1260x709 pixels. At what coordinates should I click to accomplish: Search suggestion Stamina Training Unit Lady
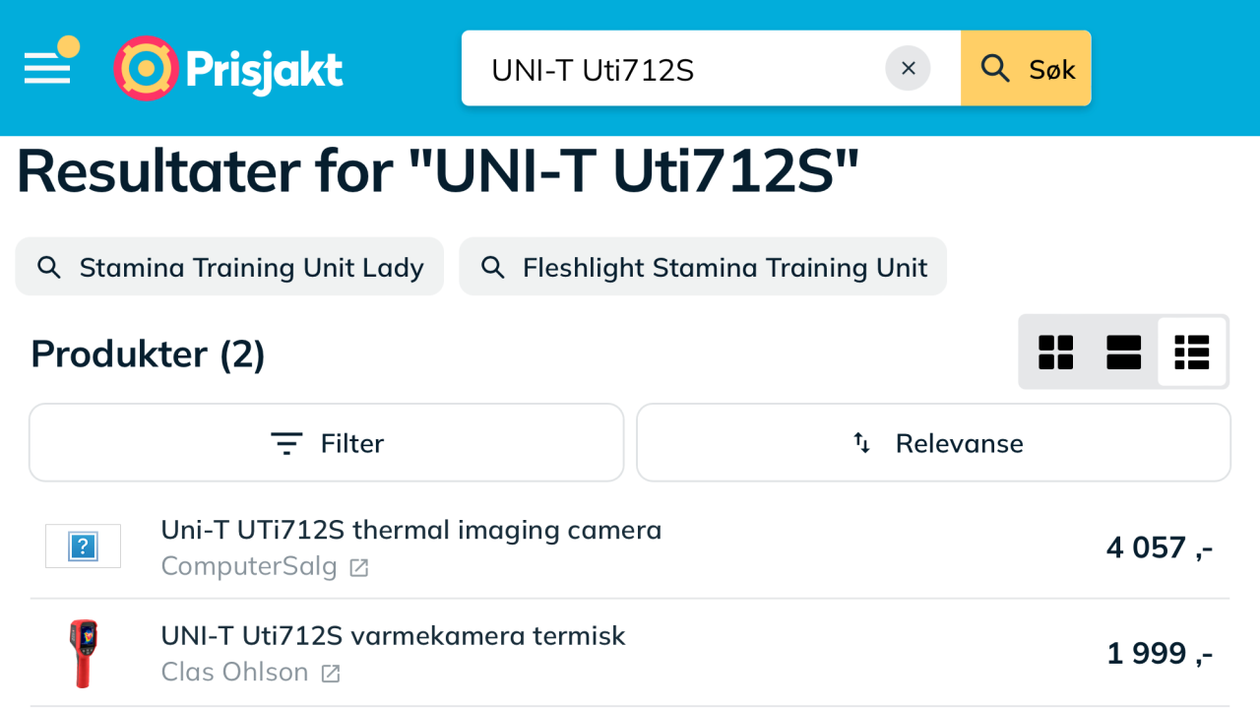tap(229, 267)
